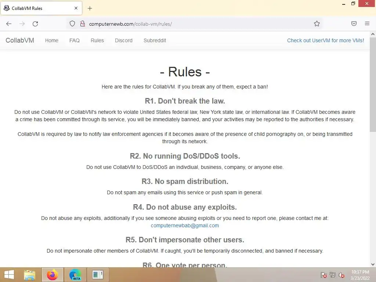376x282 pixels.
Task: Click the '- Rules -' page heading
Action: pyautogui.click(x=185, y=72)
